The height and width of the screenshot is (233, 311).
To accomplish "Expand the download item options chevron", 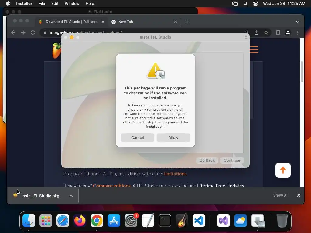I will [x=71, y=196].
